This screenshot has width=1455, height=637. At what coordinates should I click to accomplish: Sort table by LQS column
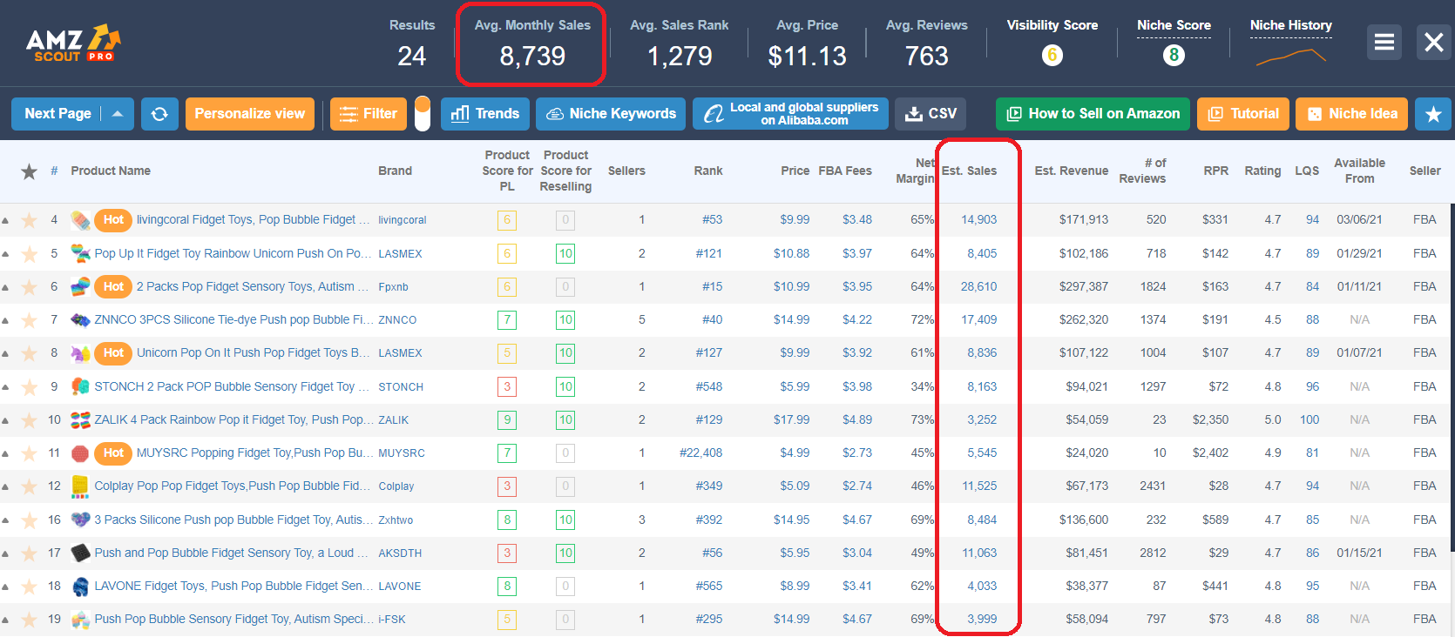click(1307, 171)
